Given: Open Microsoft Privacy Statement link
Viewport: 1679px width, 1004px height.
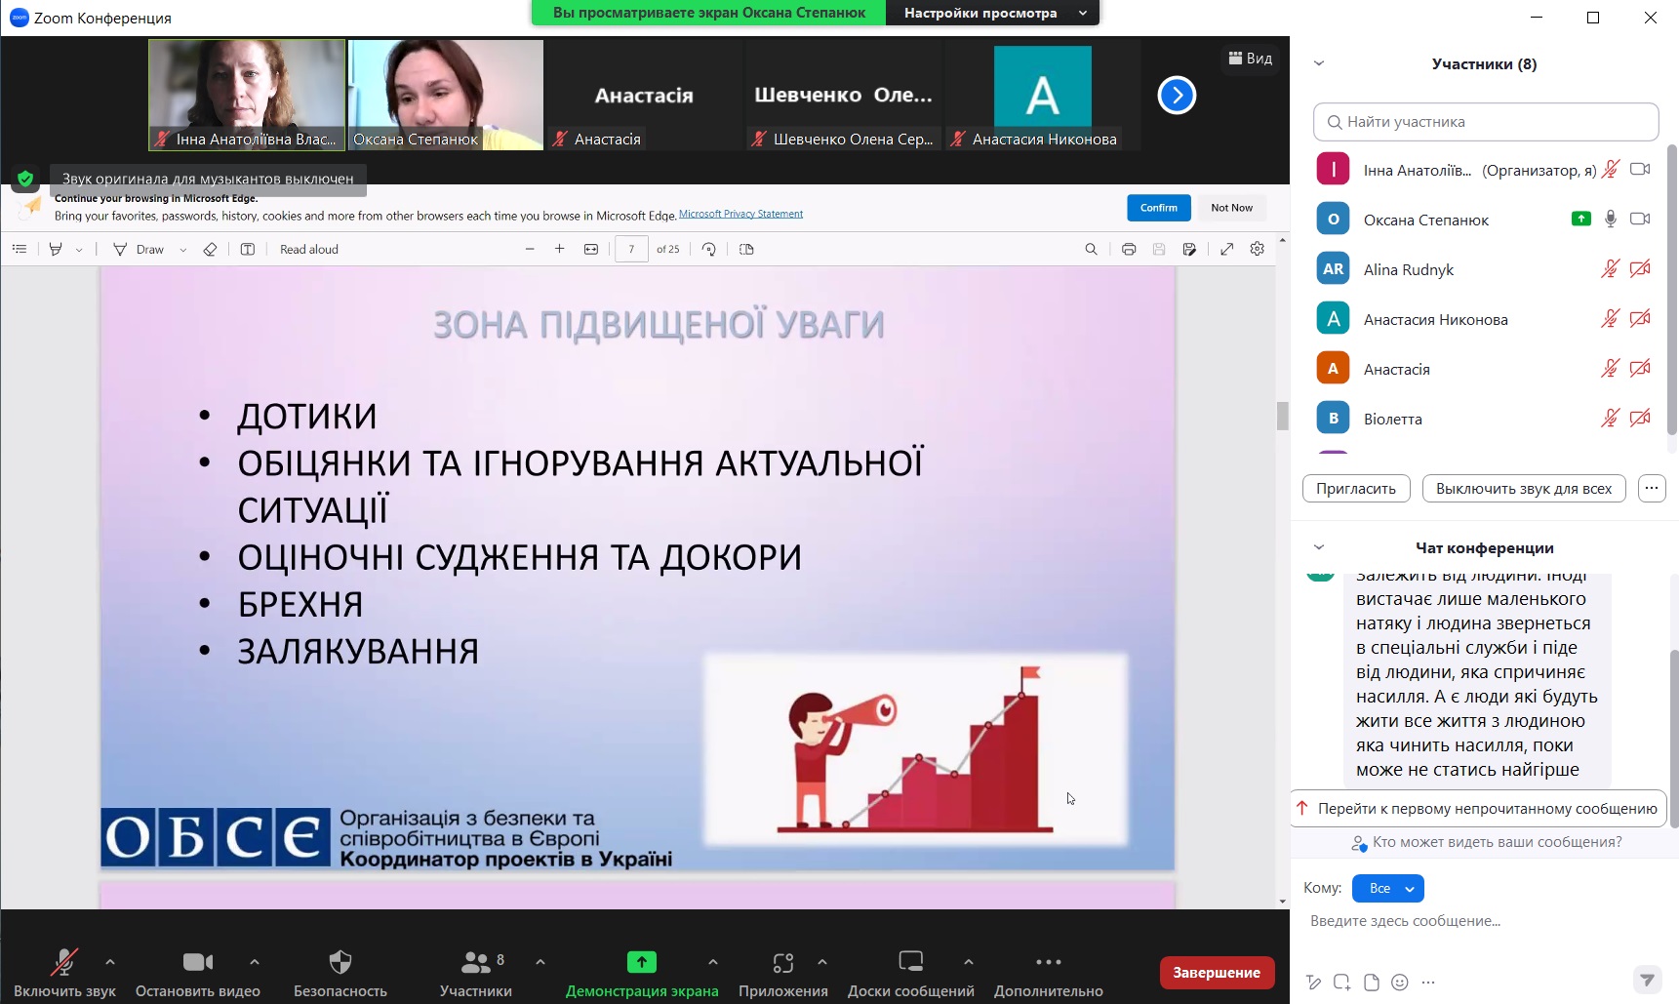Looking at the screenshot, I should 740,214.
